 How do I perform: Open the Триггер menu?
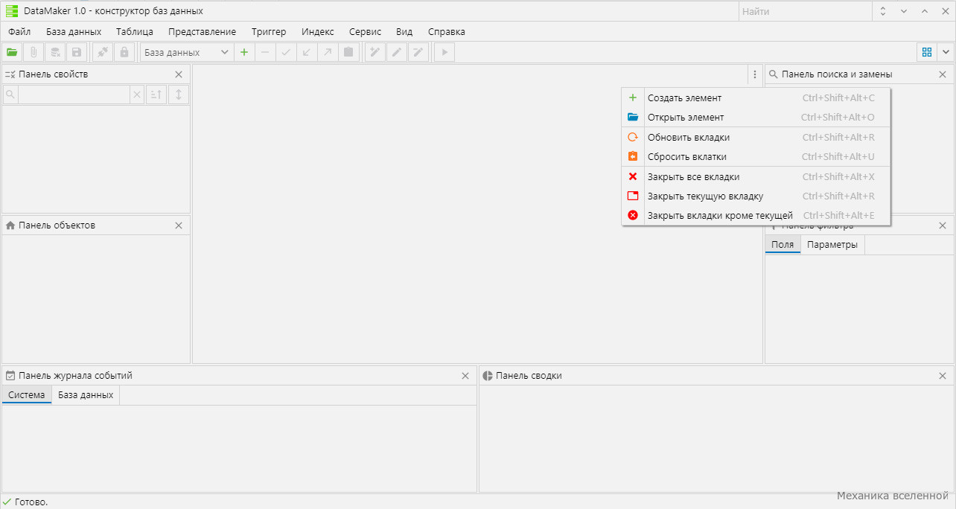(269, 31)
